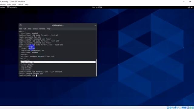The height and width of the screenshot is (109, 194).
Task: Click green mouse integration icon in VirtualBox status bar
Action: (x=190, y=108)
